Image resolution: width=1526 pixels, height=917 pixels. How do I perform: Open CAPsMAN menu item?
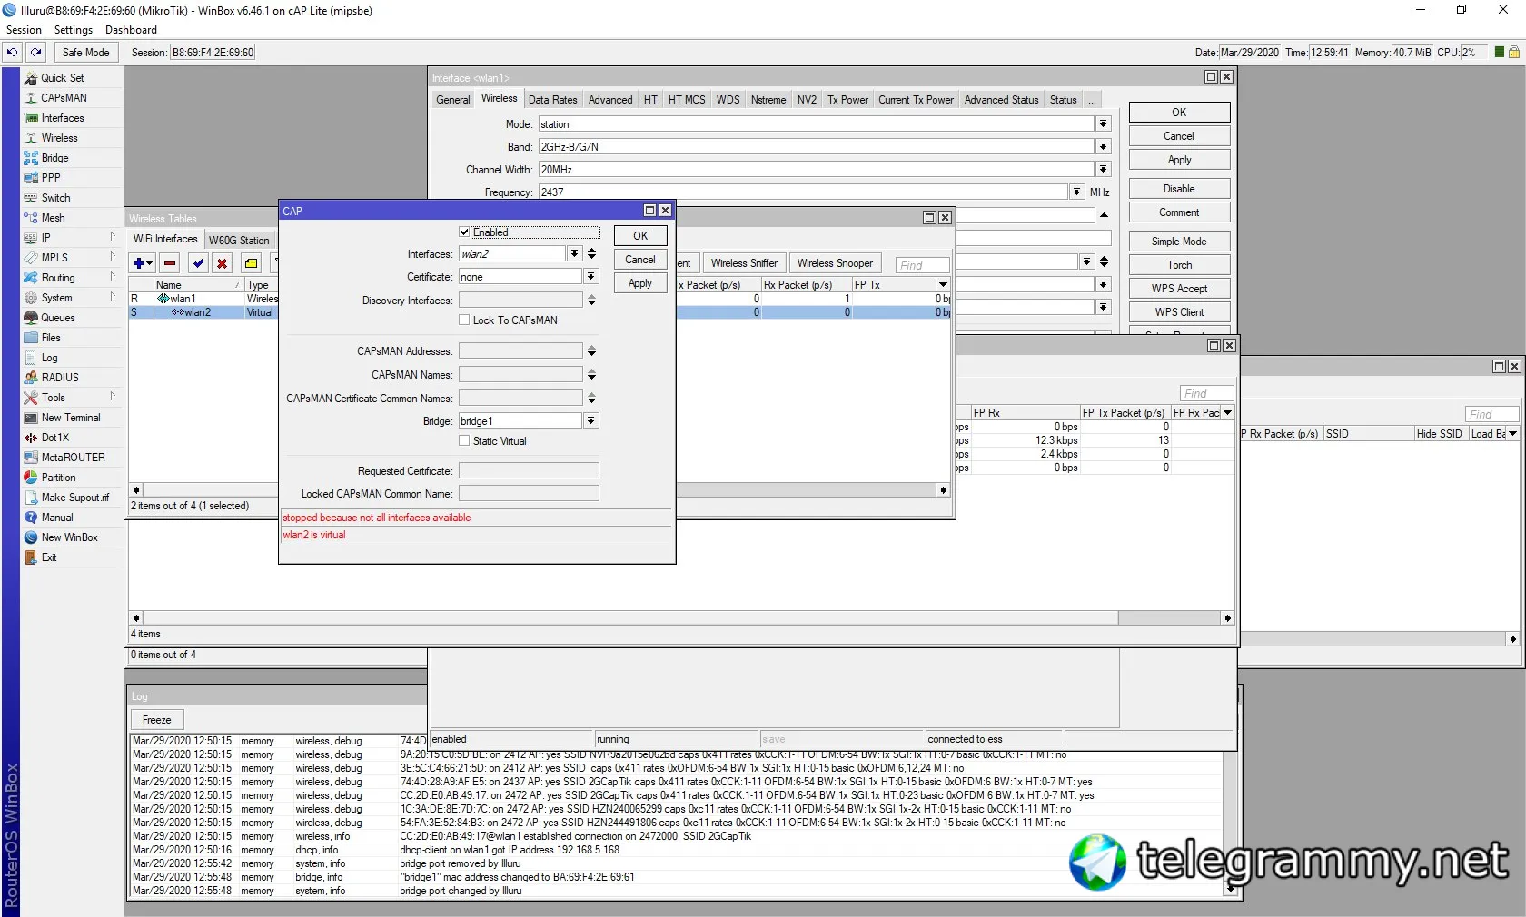coord(64,98)
